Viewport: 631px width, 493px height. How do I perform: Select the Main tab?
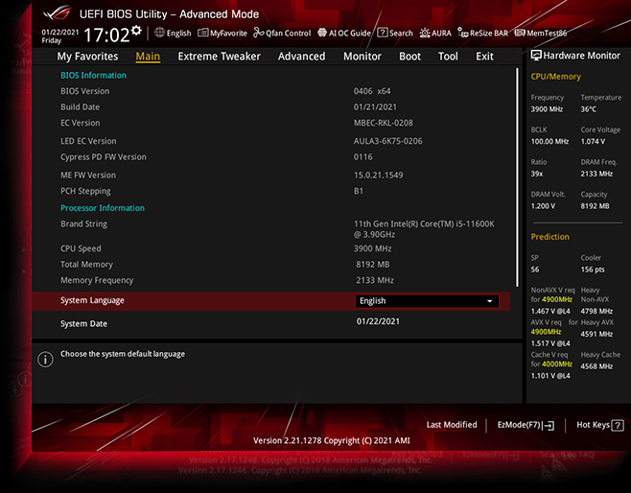tap(148, 57)
